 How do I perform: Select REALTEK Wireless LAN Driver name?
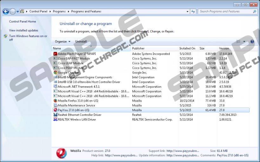77,120
